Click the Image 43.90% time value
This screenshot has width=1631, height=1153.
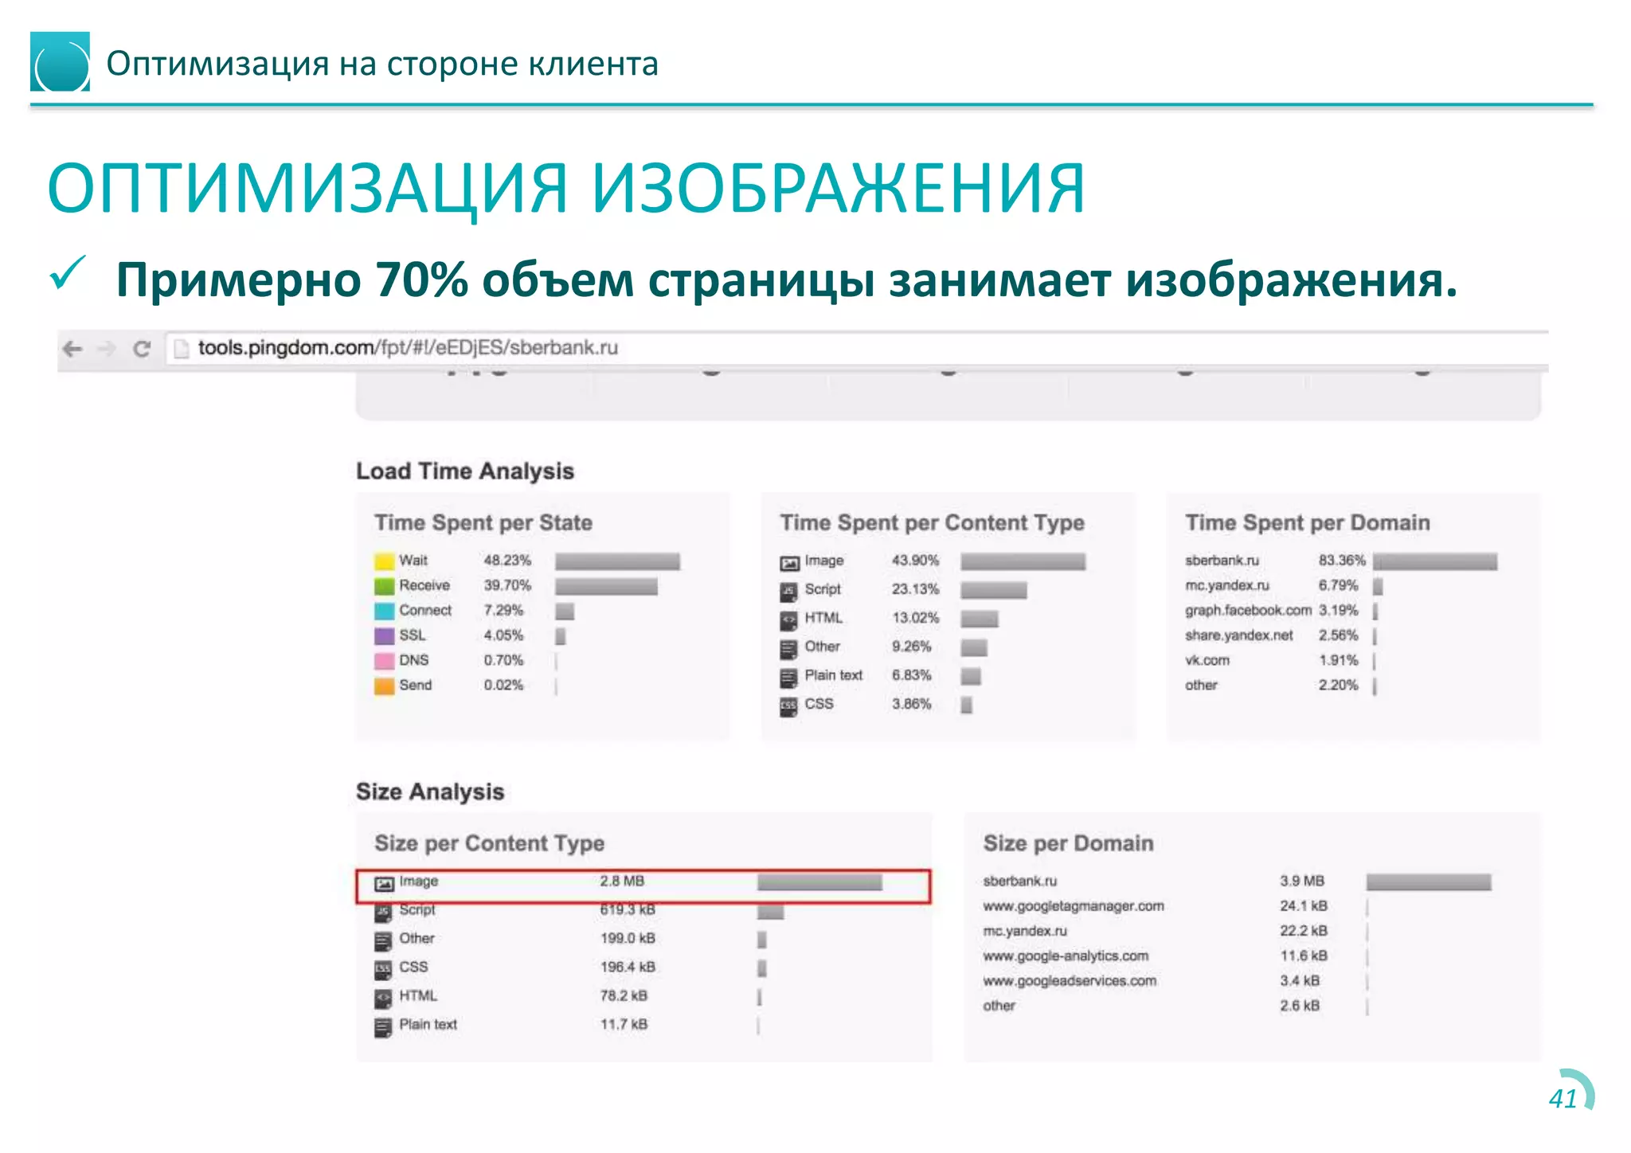(x=915, y=561)
